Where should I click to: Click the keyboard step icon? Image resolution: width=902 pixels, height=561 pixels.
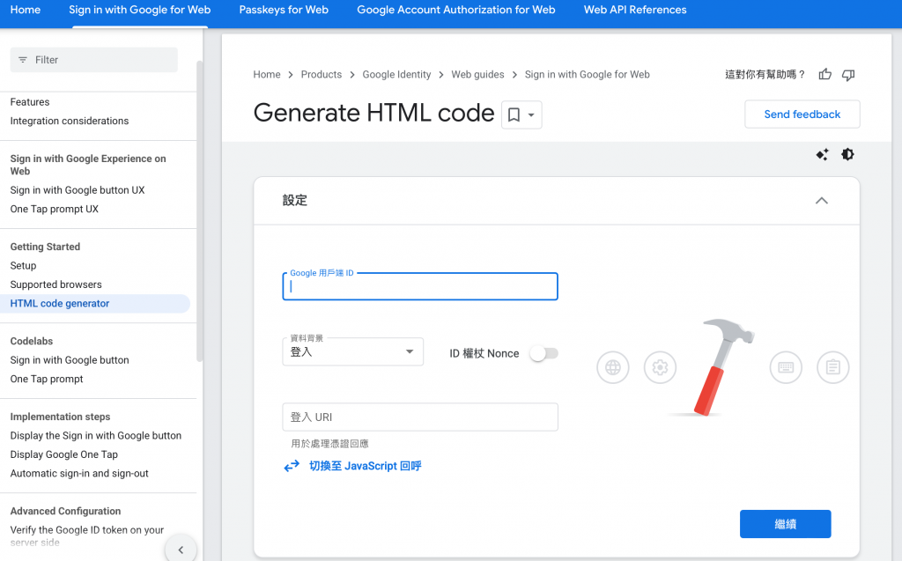pos(786,367)
